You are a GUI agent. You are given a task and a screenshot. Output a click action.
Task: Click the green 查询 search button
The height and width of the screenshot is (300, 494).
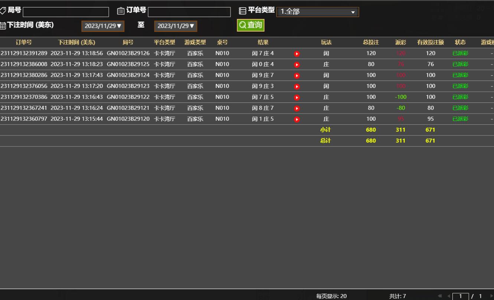point(251,25)
